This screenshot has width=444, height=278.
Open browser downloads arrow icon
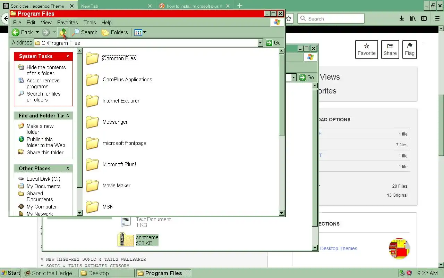click(x=402, y=19)
